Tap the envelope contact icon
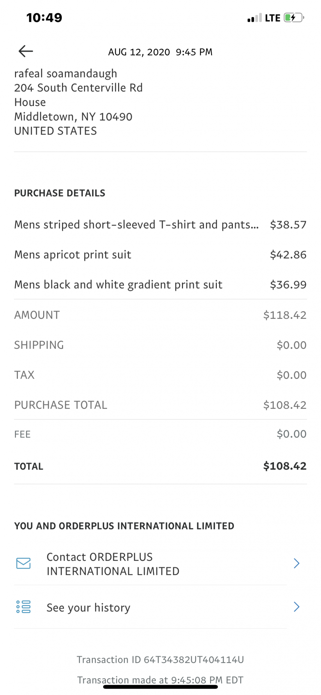 pos(24,563)
